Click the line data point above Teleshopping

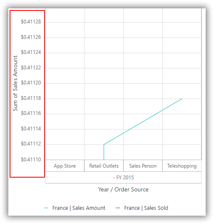[x=182, y=99]
